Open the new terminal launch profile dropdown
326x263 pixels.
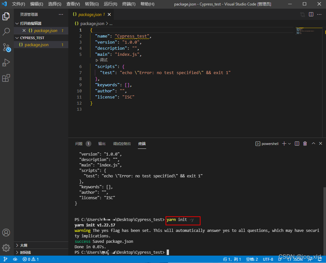pyautogui.click(x=289, y=144)
